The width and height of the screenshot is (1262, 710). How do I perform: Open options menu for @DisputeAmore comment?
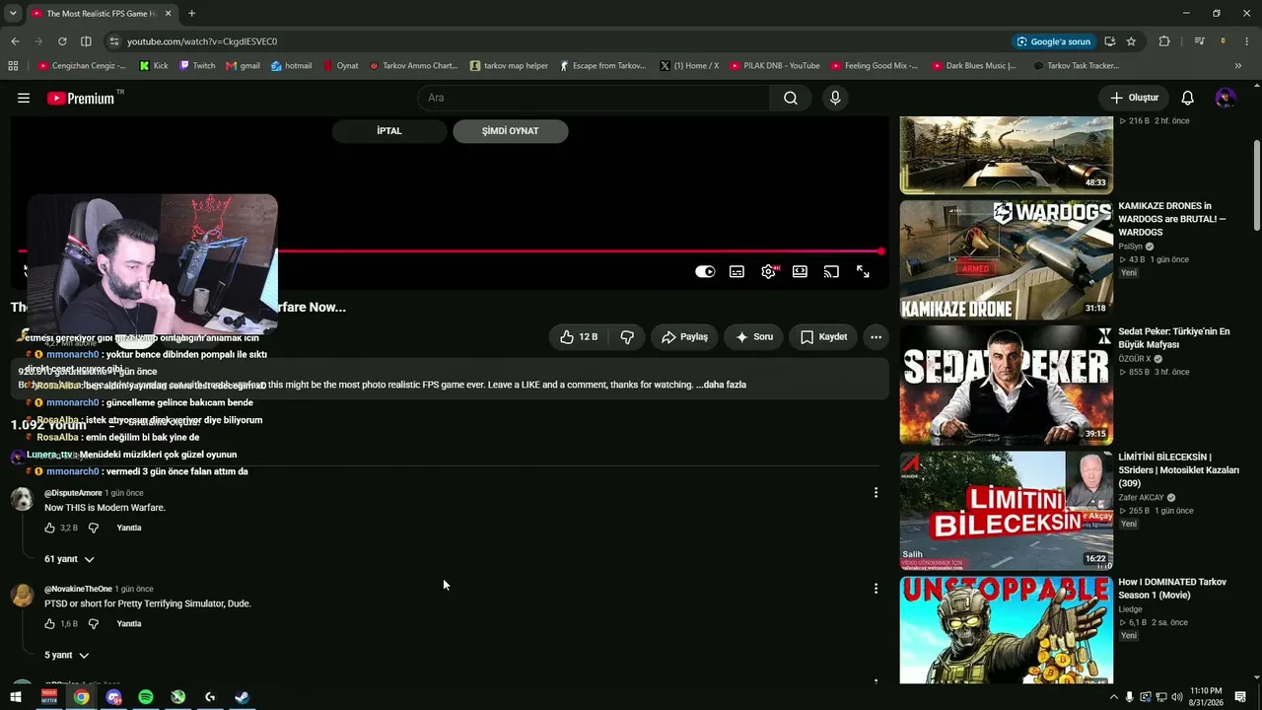(876, 492)
